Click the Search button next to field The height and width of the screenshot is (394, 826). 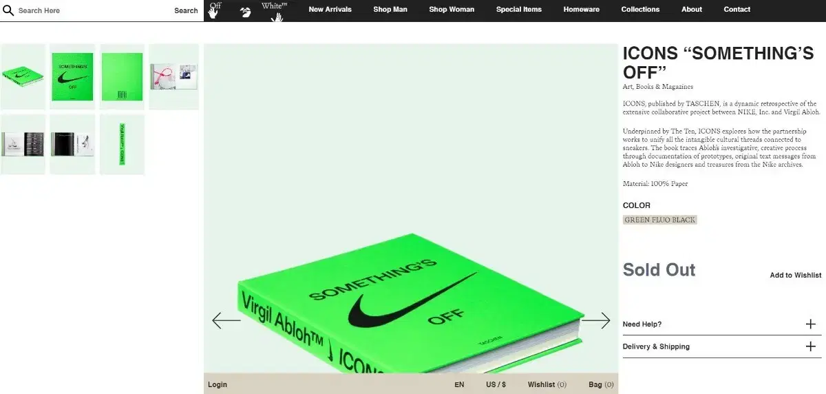[x=186, y=11]
